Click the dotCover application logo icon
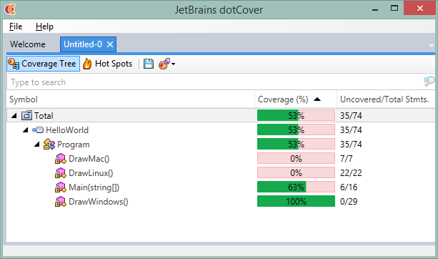Viewport: 438px width, 259px height. [10, 9]
